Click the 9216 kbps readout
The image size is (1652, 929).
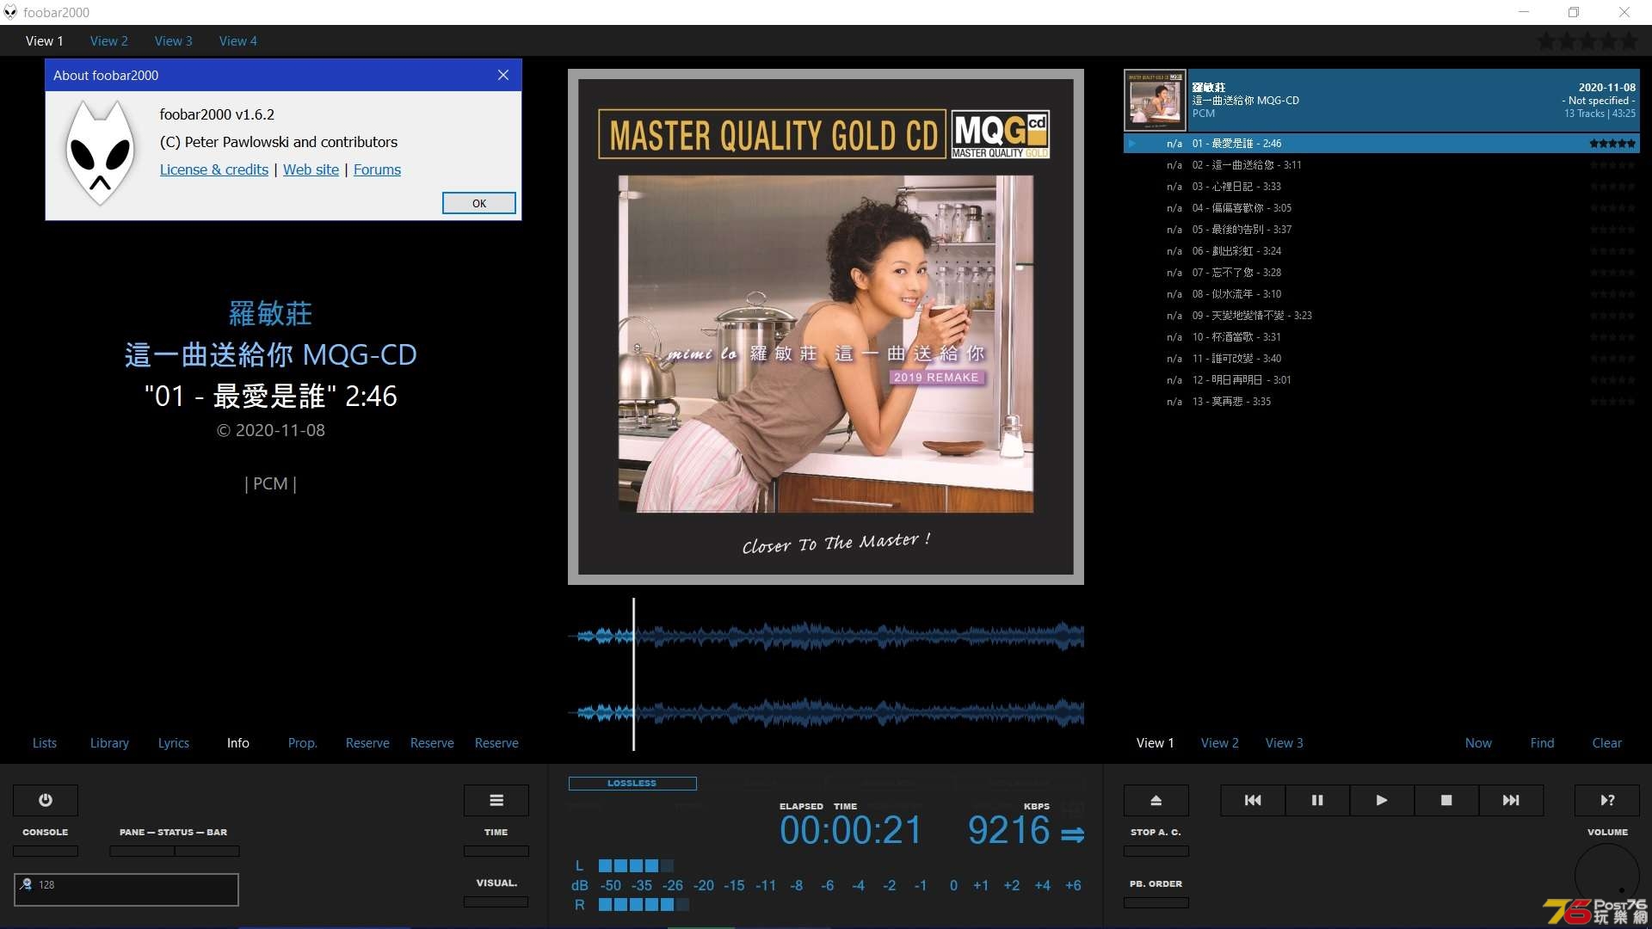tap(1008, 830)
